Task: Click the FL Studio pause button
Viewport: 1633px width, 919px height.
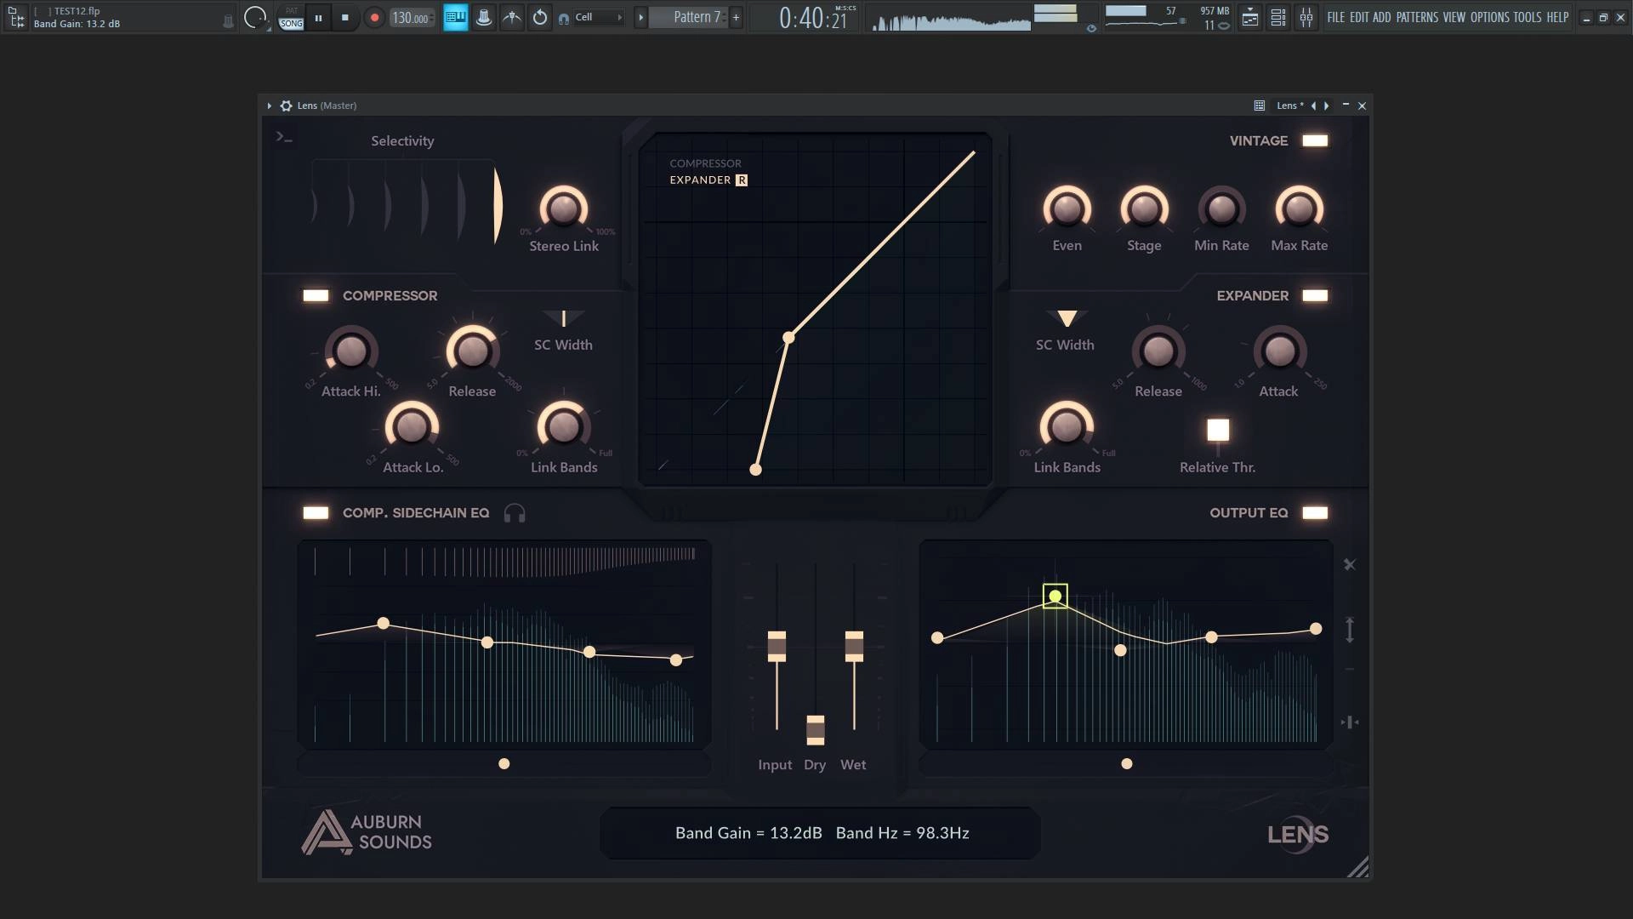Action: [318, 17]
